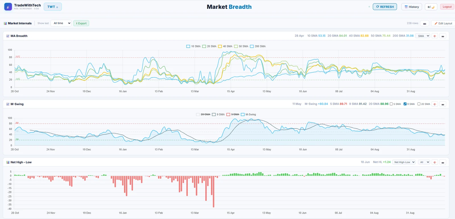Click the 10 Jun marker on M-Swing axis

click(x=303, y=149)
